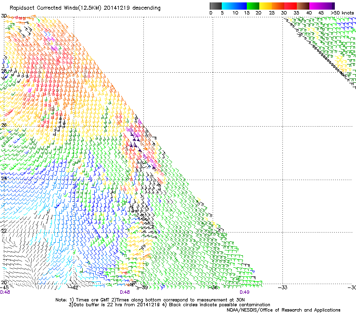Click the longitude '-36' axis label
The width and height of the screenshot is (356, 313).
[213, 287]
